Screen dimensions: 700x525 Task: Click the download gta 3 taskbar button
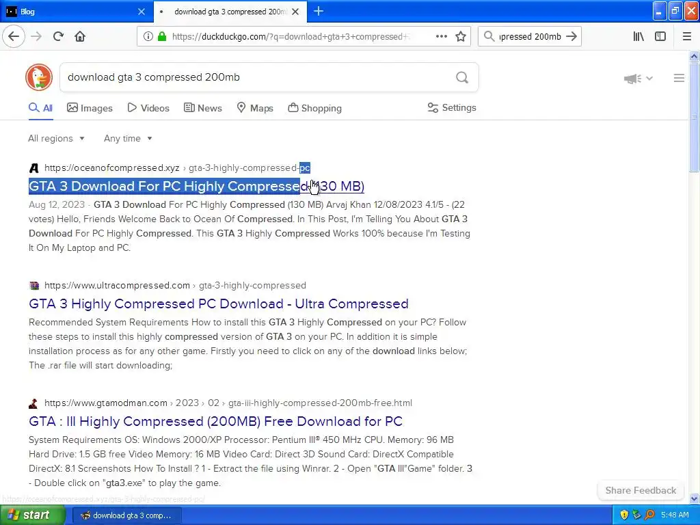(x=126, y=515)
